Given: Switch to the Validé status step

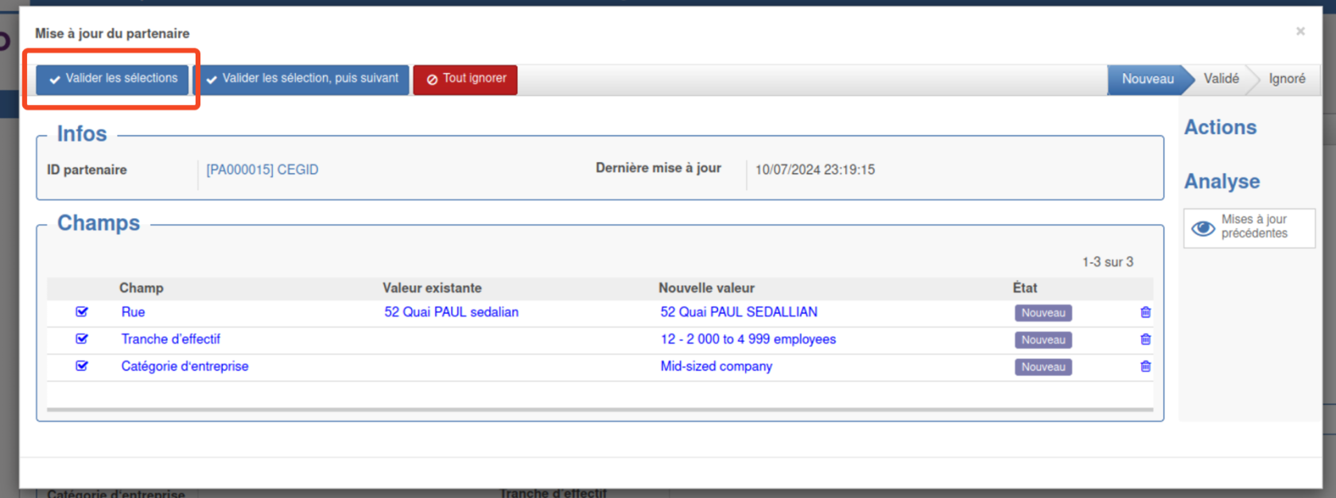Looking at the screenshot, I should coord(1221,79).
